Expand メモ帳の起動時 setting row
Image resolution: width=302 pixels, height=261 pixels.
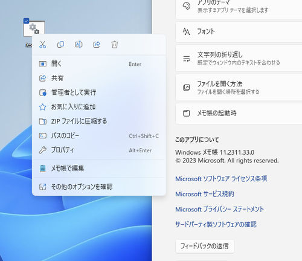pos(239,114)
